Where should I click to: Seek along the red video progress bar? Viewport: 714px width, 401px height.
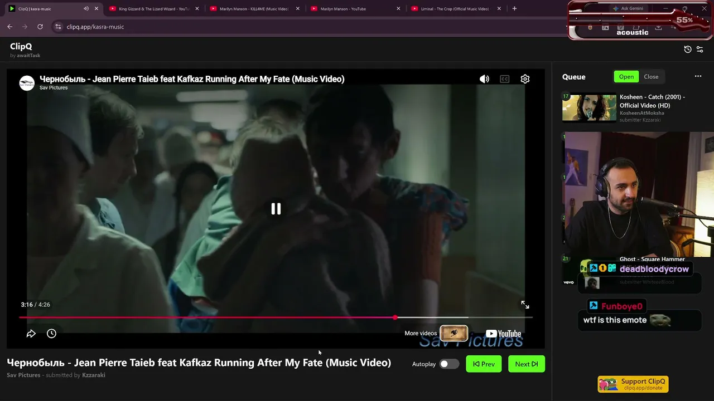276,317
